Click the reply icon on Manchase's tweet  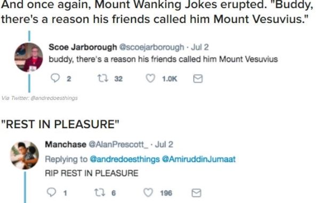coord(51,192)
